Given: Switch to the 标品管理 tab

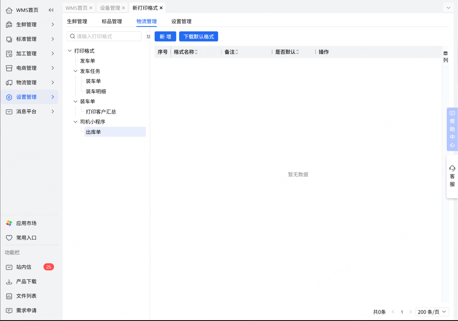Looking at the screenshot, I should pyautogui.click(x=112, y=22).
